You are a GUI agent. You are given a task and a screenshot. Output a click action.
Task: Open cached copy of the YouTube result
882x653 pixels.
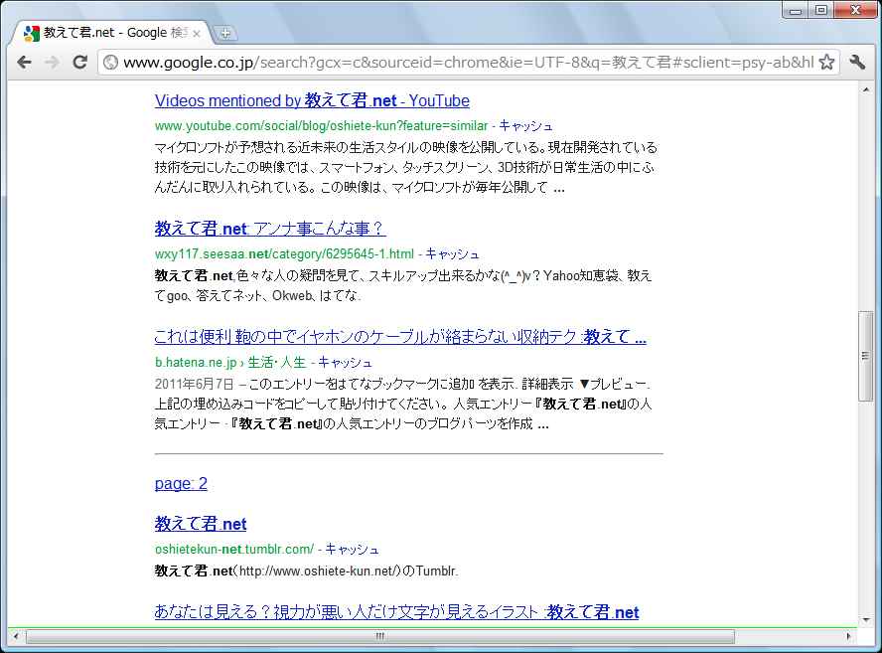(x=525, y=125)
